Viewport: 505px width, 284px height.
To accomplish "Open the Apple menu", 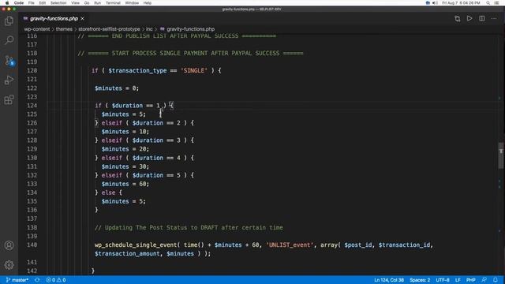I will click(7, 3).
